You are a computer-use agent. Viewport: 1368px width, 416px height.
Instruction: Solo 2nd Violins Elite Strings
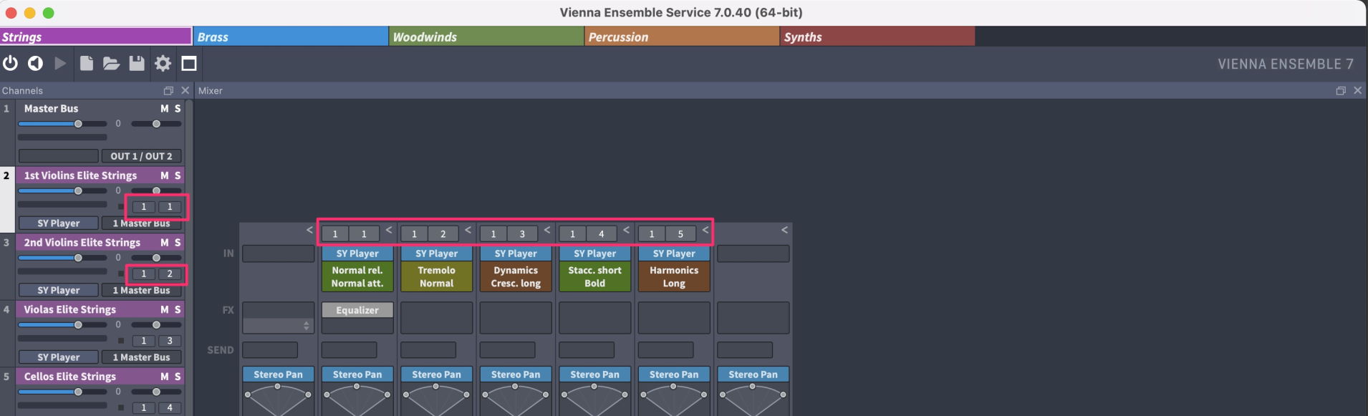(x=178, y=243)
